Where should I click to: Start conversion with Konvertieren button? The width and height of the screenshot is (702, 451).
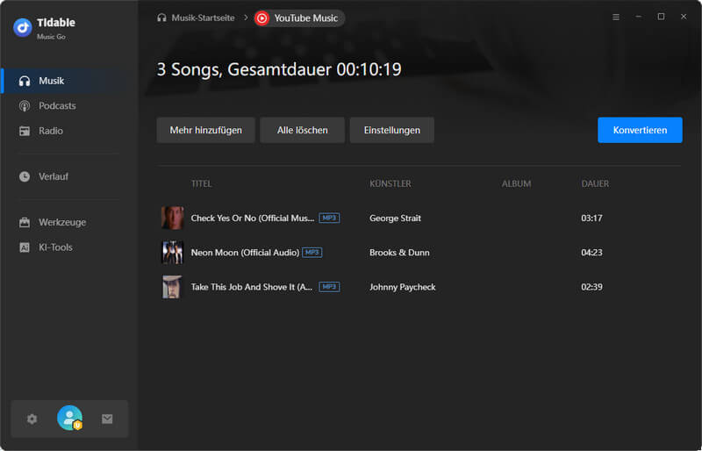click(641, 131)
